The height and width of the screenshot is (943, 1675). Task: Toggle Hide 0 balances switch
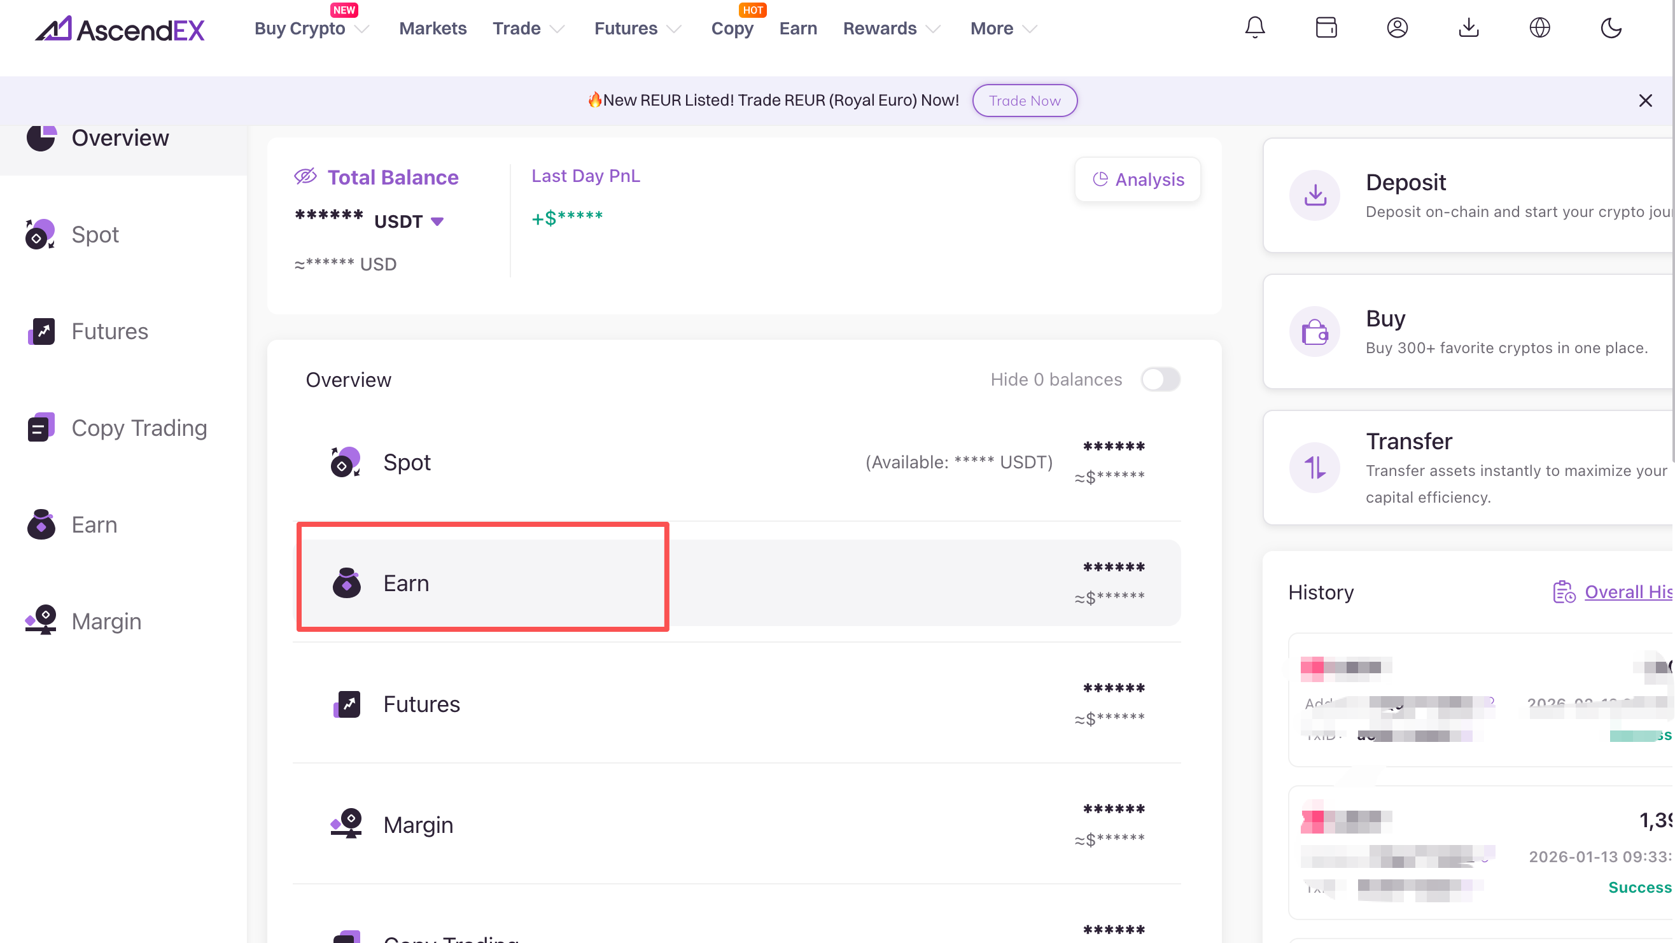click(x=1160, y=379)
